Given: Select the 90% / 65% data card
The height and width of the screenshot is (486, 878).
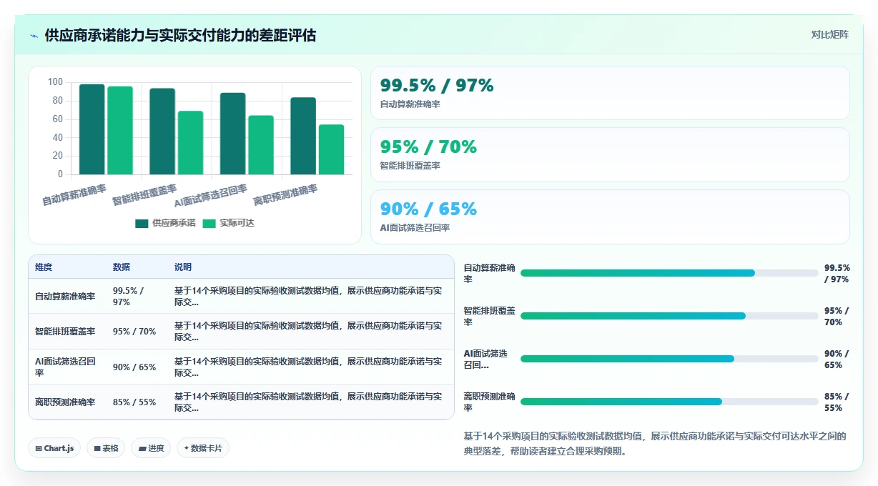Looking at the screenshot, I should click(x=610, y=217).
